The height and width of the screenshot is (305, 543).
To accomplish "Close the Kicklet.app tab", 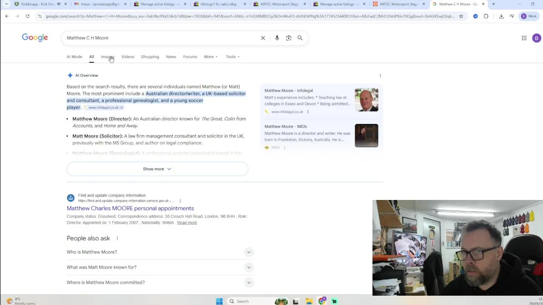I will [65, 4].
